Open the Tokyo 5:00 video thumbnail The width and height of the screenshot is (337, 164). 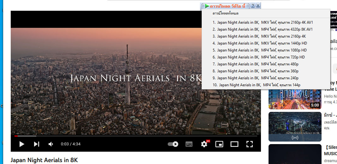(x=295, y=99)
